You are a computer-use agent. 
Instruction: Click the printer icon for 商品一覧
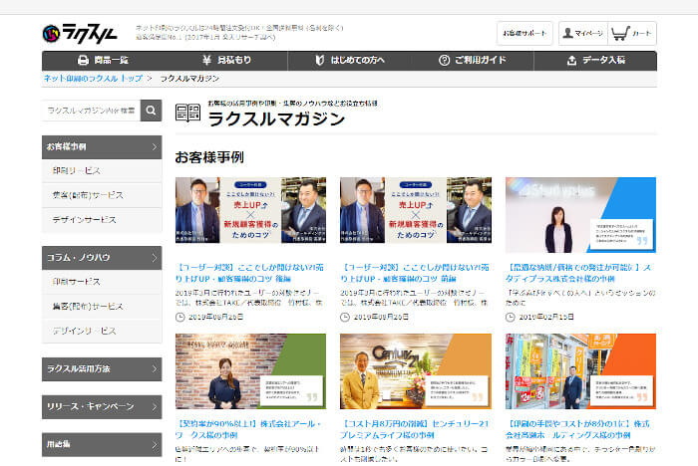coord(83,60)
